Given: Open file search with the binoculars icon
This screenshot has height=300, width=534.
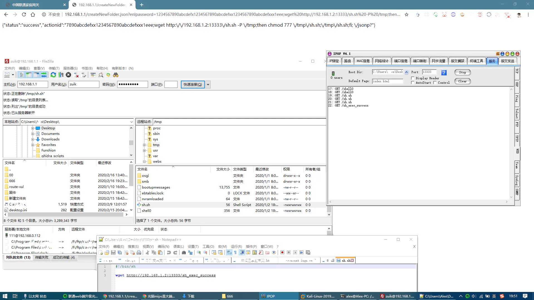Looking at the screenshot, I should 115,75.
